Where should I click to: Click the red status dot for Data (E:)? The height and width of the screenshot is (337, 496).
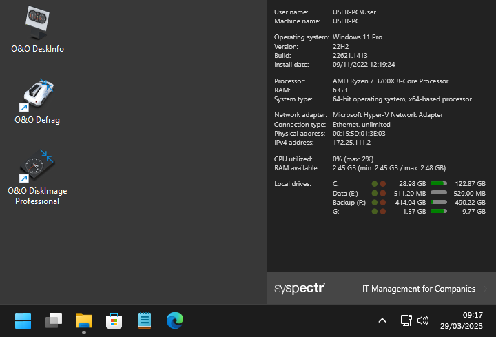382,194
